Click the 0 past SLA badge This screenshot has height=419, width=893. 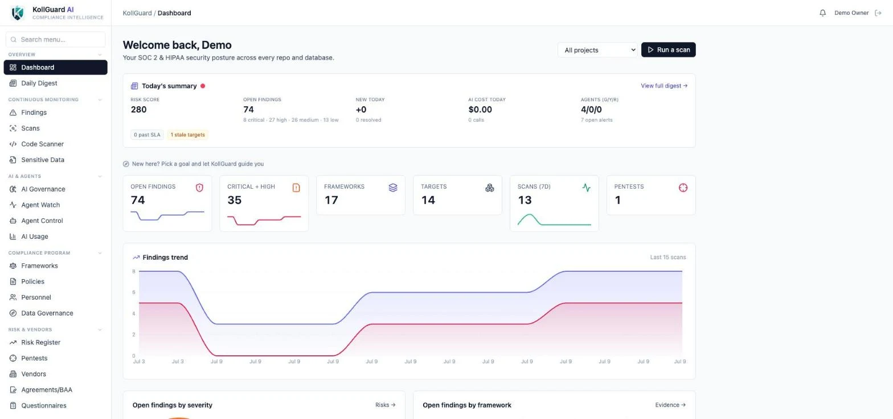(148, 135)
